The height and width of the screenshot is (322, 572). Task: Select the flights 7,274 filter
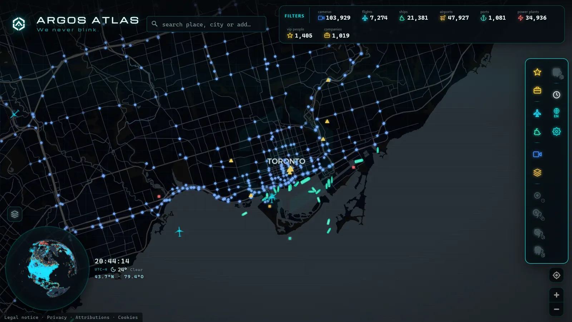click(375, 15)
